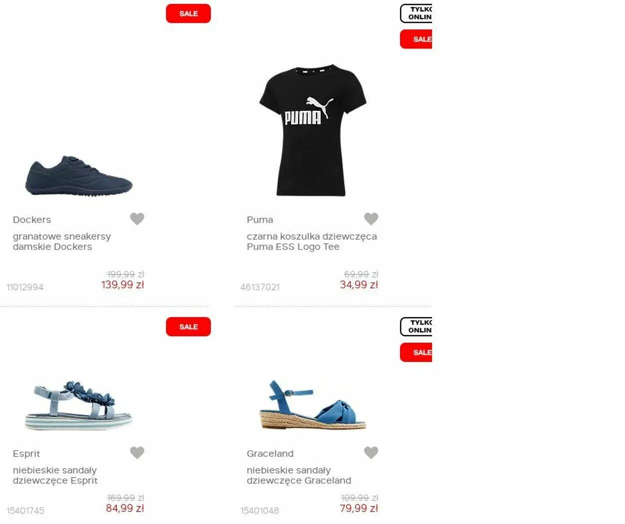Open the black Puma t-shirt image

click(x=312, y=130)
